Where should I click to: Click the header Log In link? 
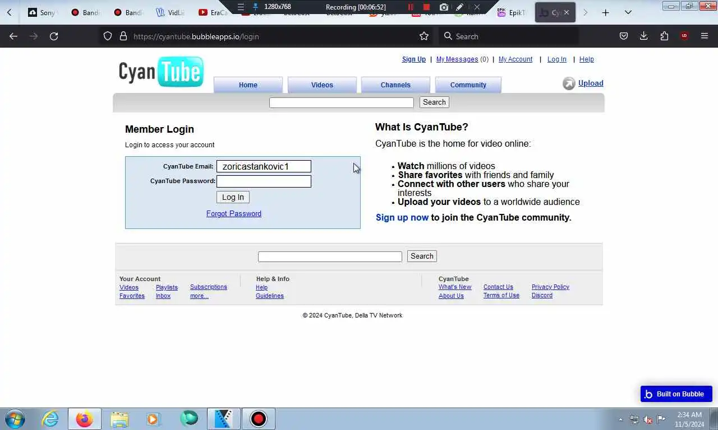point(557,59)
